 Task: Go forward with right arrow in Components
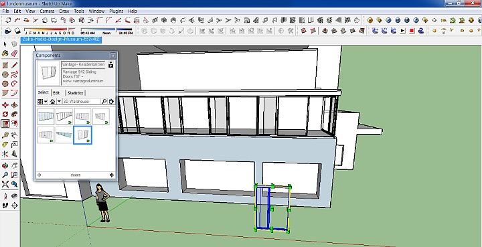[112, 175]
